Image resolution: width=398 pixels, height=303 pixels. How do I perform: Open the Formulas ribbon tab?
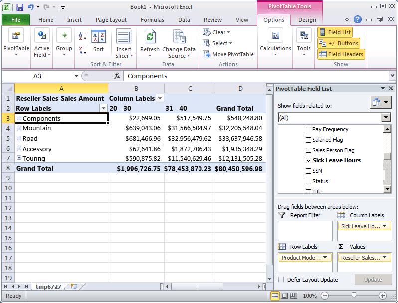[x=152, y=20]
